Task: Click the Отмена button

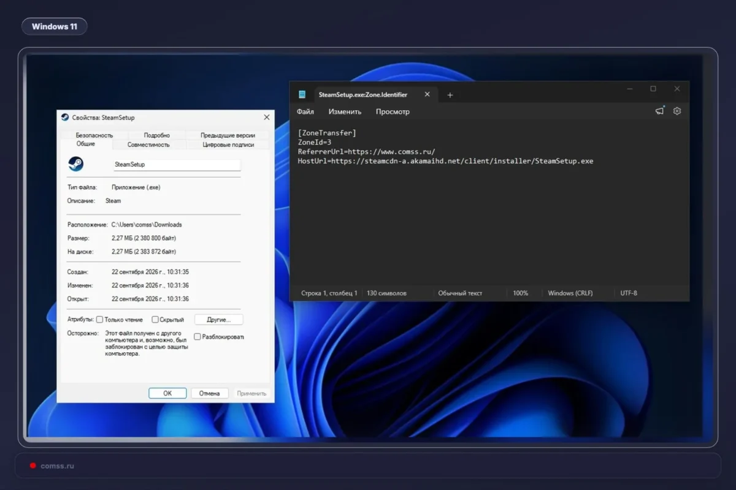Action: click(x=209, y=393)
